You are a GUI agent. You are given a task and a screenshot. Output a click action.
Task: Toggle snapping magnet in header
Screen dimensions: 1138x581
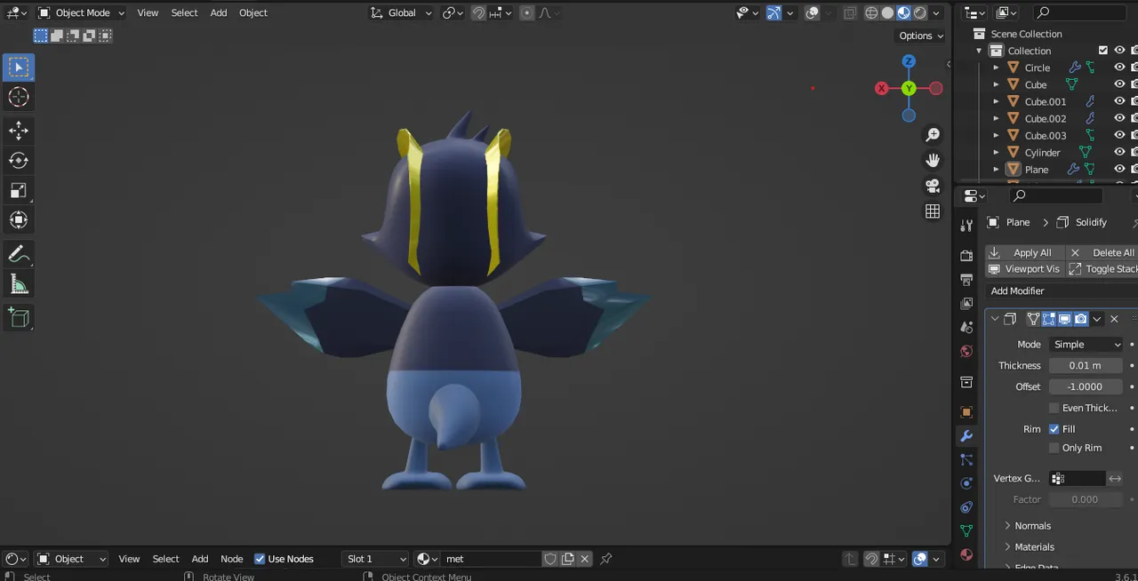(478, 12)
